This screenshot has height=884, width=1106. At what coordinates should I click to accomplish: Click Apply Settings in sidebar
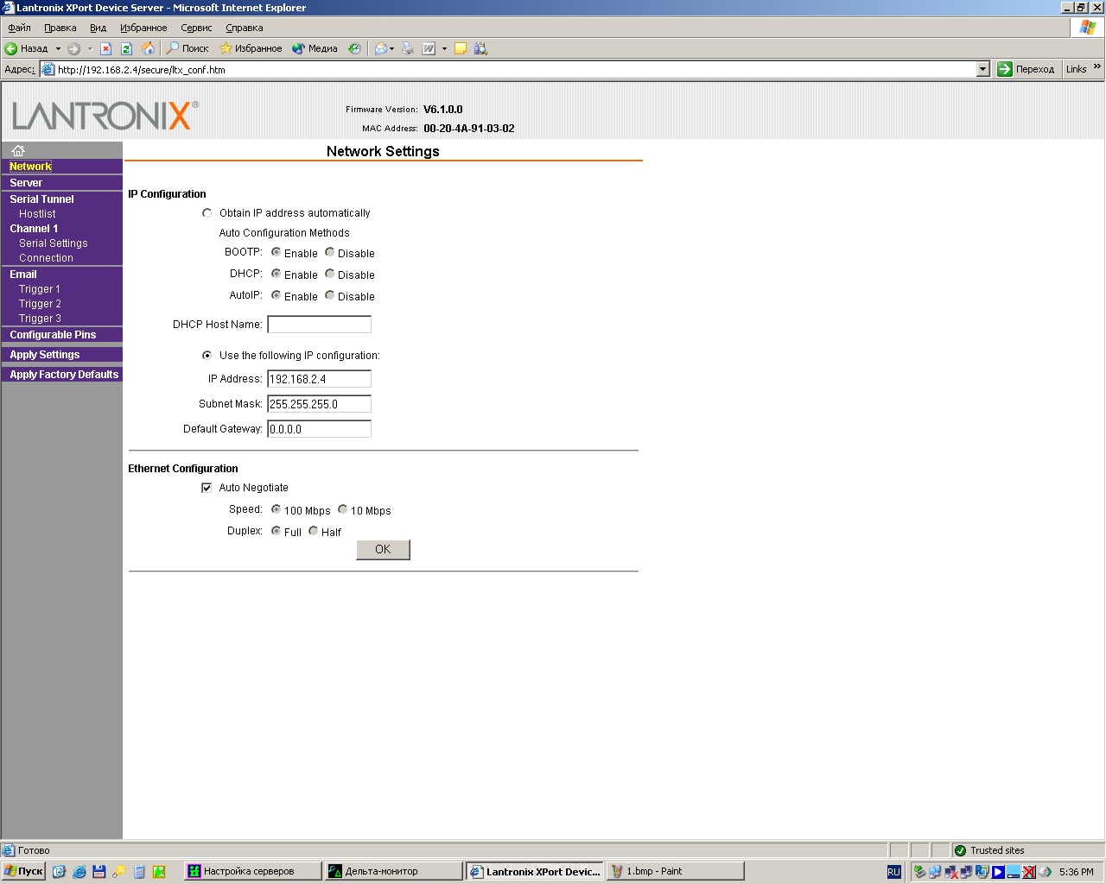(45, 355)
